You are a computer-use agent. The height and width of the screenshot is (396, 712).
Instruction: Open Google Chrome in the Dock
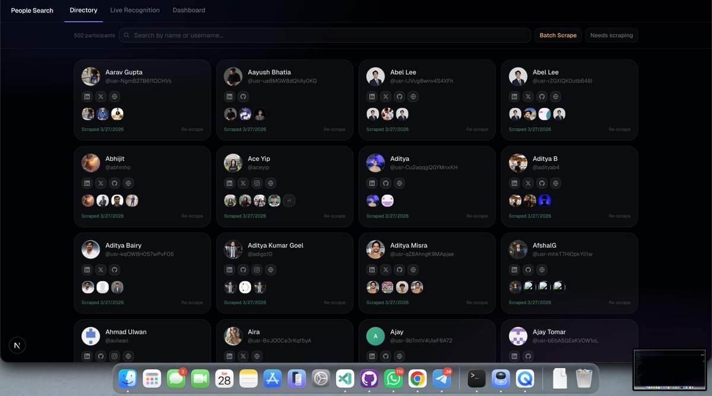(x=417, y=378)
